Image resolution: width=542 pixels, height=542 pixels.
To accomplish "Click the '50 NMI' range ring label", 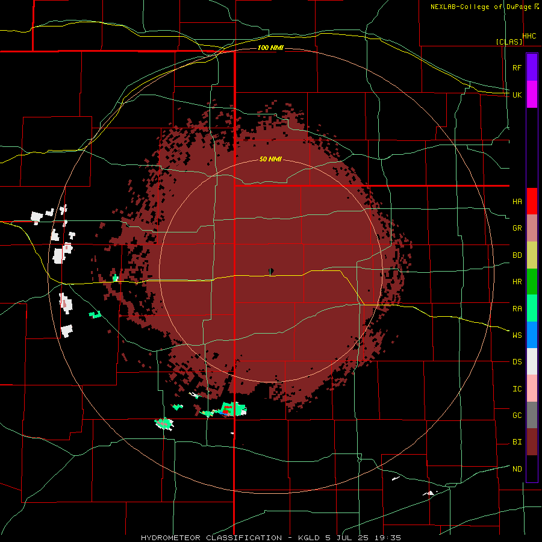I will (270, 160).
